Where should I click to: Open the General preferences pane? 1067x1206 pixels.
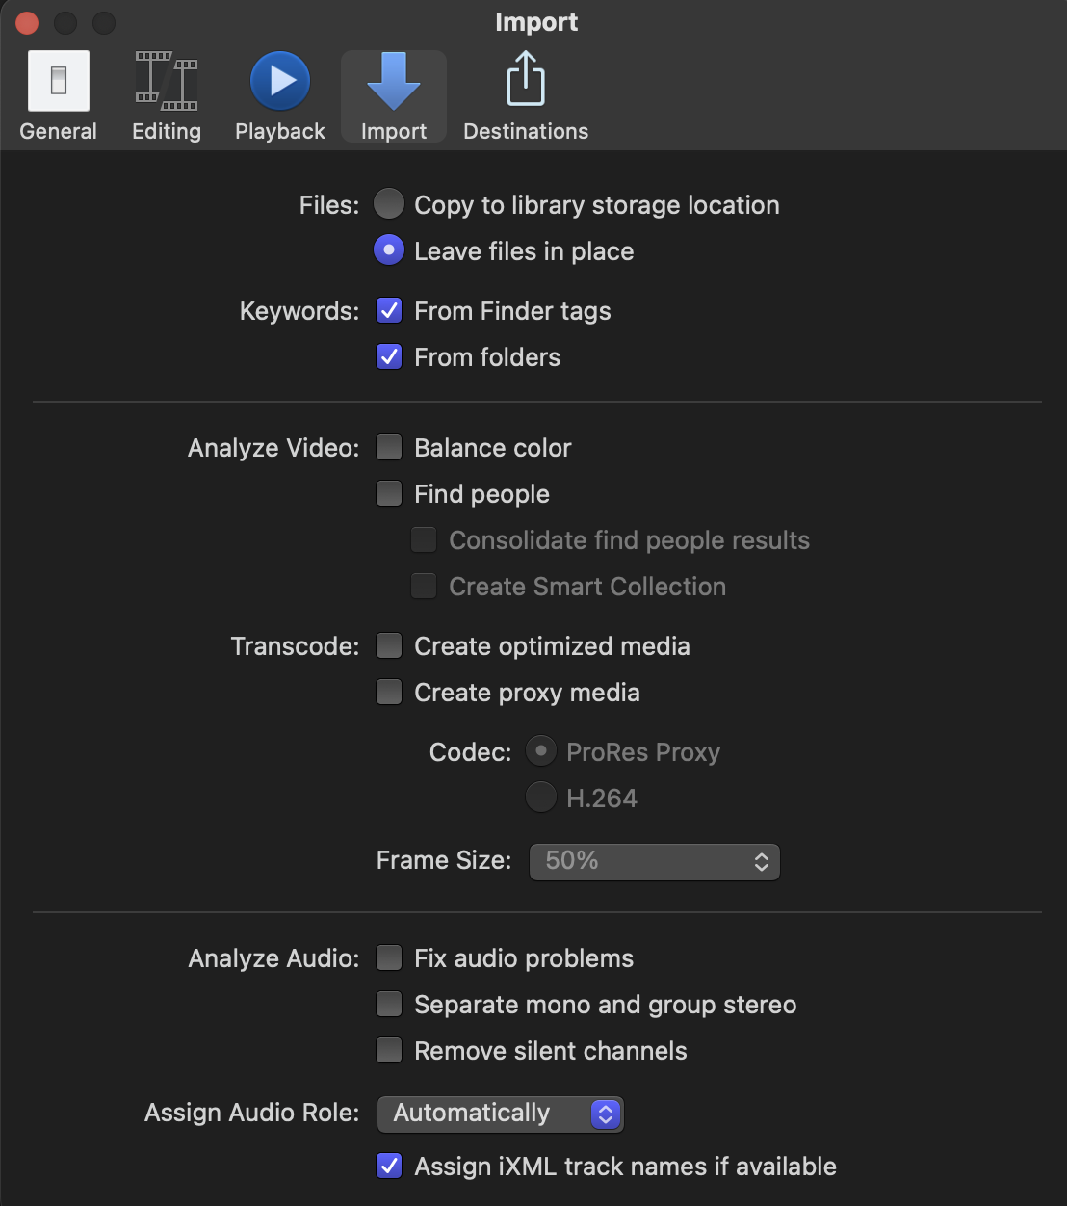[58, 92]
